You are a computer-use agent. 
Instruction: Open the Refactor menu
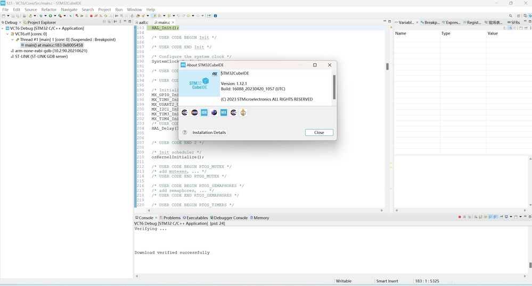[49, 10]
